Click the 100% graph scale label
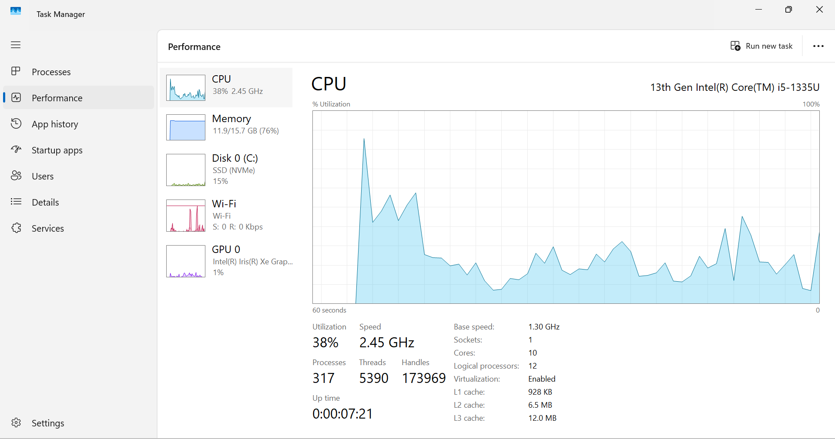Viewport: 835px width, 439px height. click(x=811, y=104)
